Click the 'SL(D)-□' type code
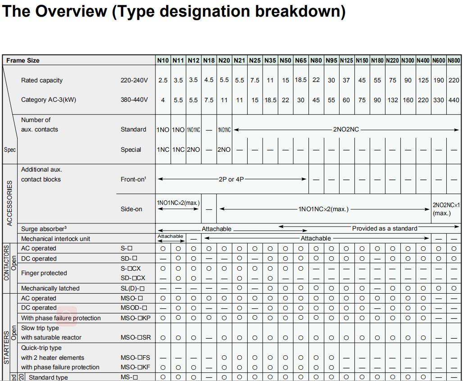463x381 pixels. [x=132, y=288]
